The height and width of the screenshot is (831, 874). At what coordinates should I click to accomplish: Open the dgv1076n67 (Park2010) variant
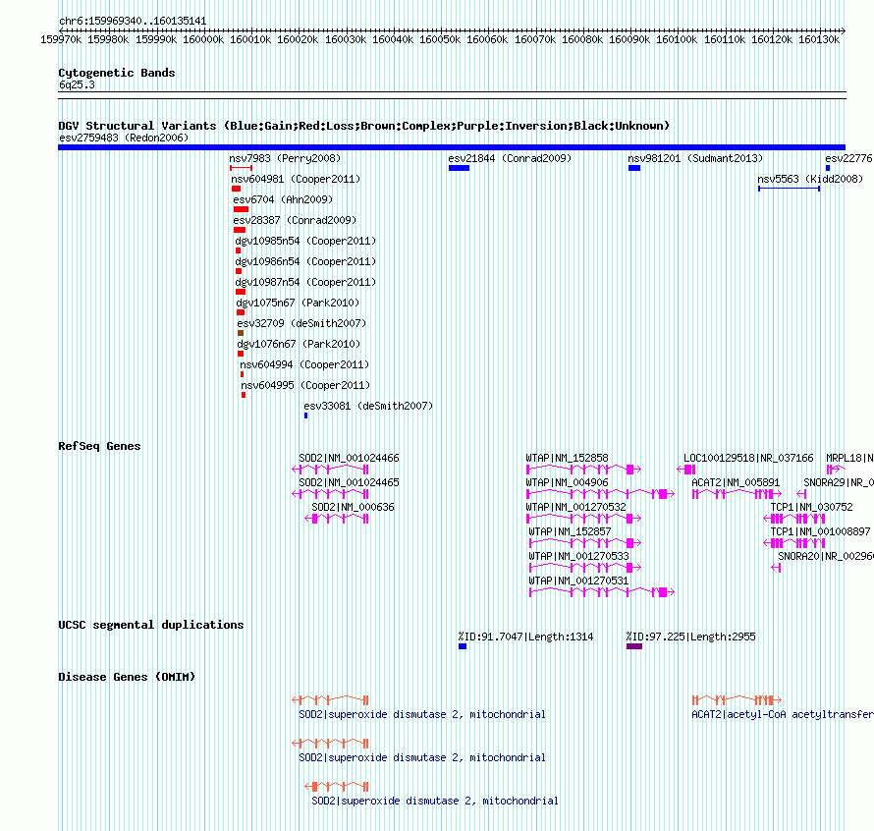241,354
